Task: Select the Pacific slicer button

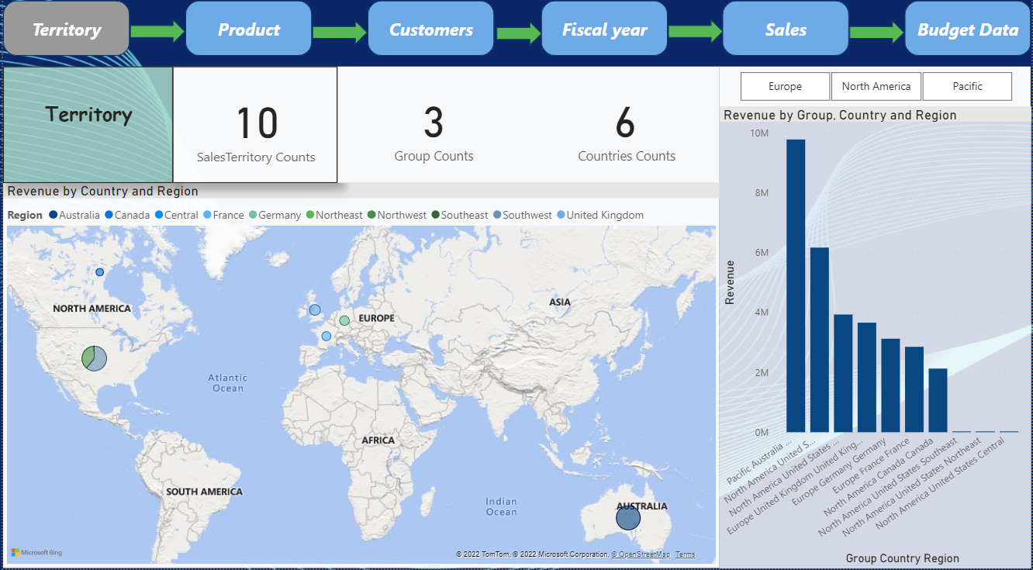Action: pyautogui.click(x=967, y=86)
